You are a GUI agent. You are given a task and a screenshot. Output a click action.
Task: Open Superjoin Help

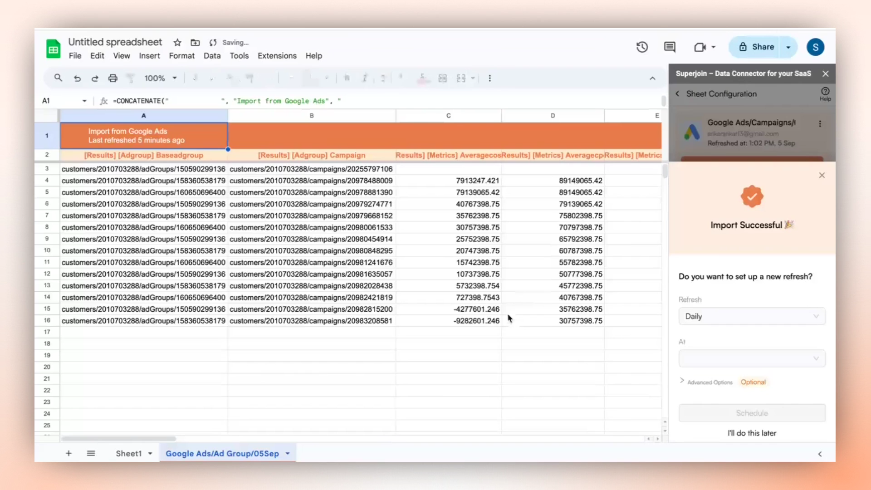(x=825, y=94)
